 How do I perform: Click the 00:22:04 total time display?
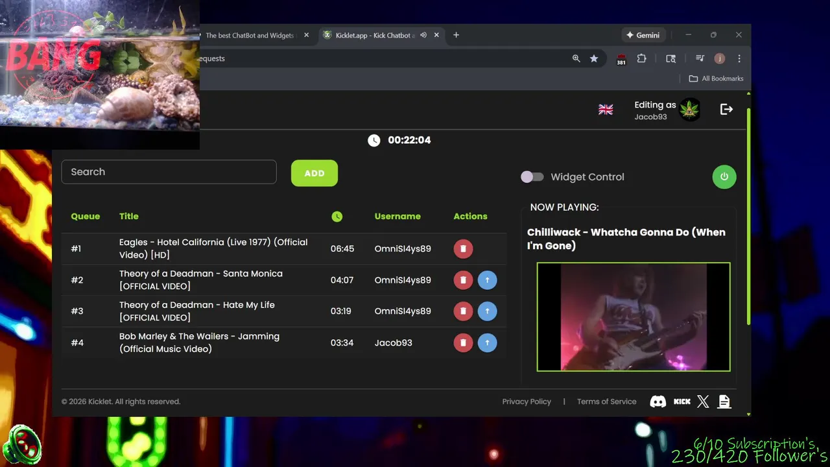click(409, 140)
